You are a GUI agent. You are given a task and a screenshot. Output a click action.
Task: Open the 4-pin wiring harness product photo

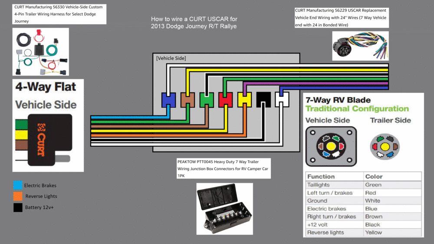(41, 52)
